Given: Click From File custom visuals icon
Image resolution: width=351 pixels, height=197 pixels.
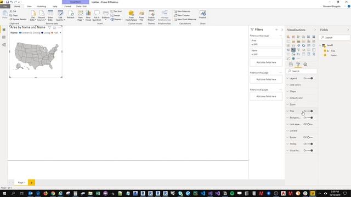Looking at the screenshot, I should click(x=141, y=15).
